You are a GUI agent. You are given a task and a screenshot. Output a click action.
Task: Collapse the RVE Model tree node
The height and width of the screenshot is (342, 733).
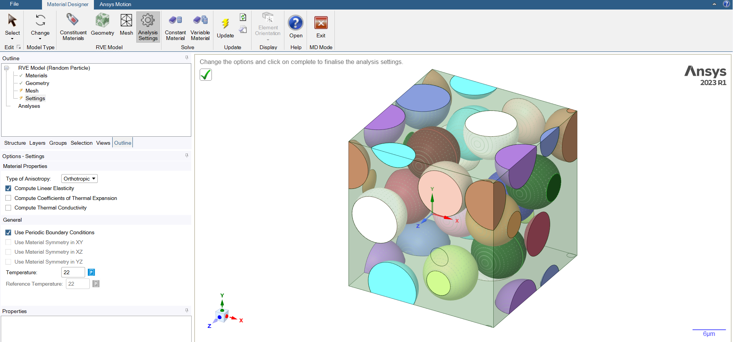pyautogui.click(x=6, y=68)
